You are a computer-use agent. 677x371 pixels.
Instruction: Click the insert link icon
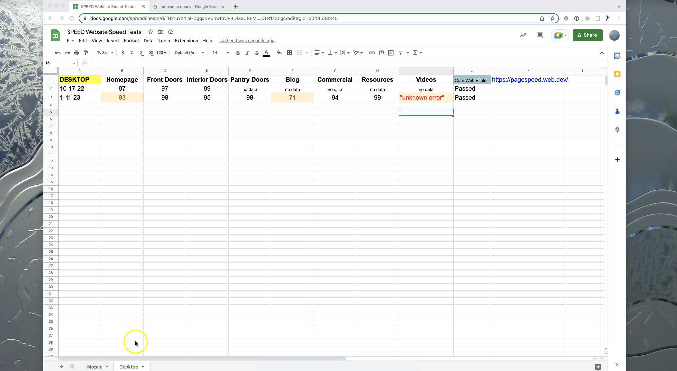pyautogui.click(x=372, y=53)
